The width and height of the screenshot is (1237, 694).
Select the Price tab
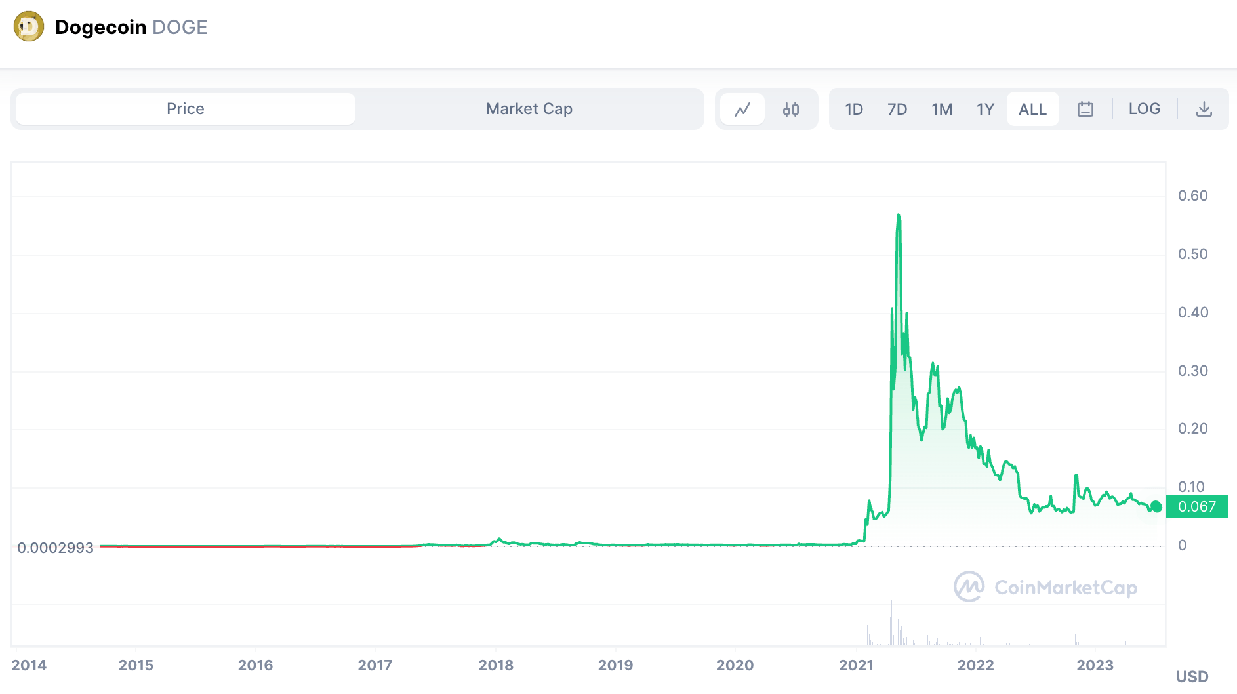(x=186, y=109)
